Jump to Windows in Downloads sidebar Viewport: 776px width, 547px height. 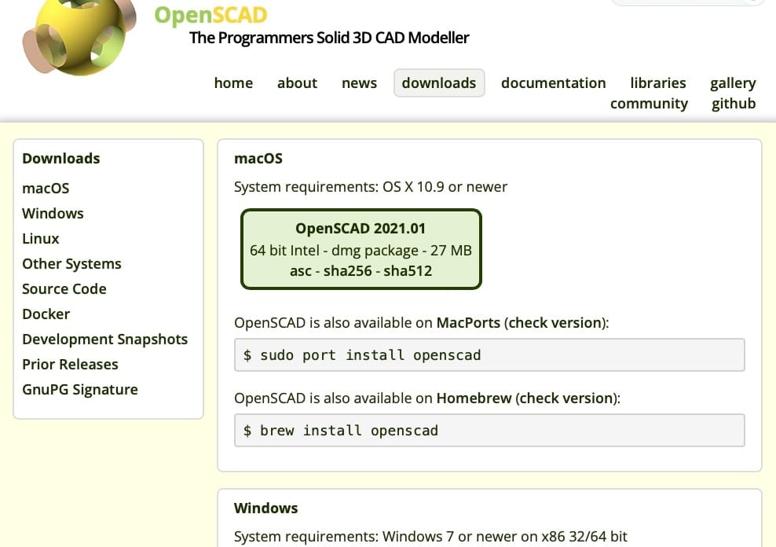click(x=53, y=213)
